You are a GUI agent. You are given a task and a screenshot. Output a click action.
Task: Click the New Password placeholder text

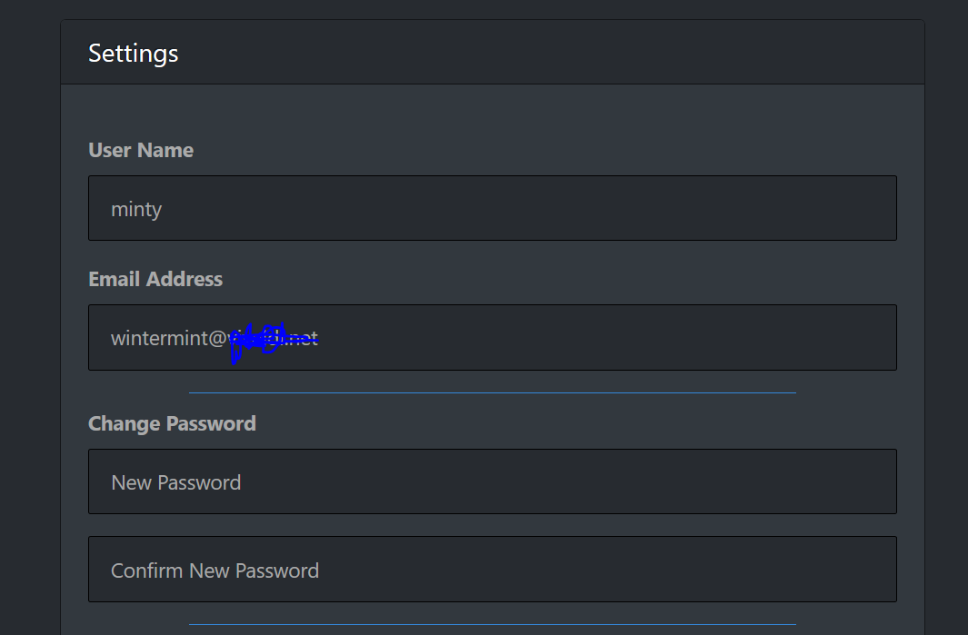point(176,482)
